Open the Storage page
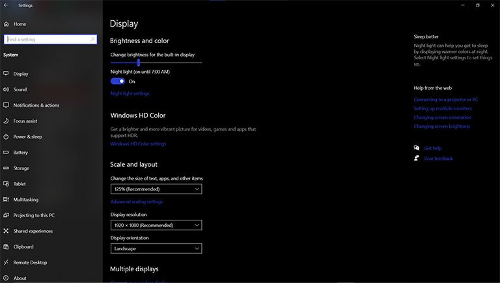The height and width of the screenshot is (283, 500). coord(21,168)
